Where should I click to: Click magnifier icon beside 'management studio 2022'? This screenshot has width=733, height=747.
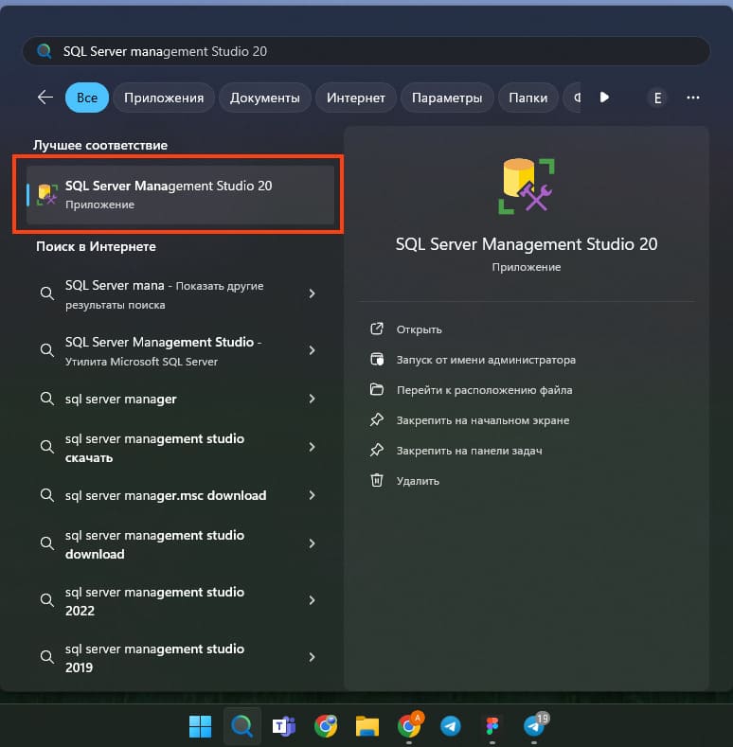[46, 600]
